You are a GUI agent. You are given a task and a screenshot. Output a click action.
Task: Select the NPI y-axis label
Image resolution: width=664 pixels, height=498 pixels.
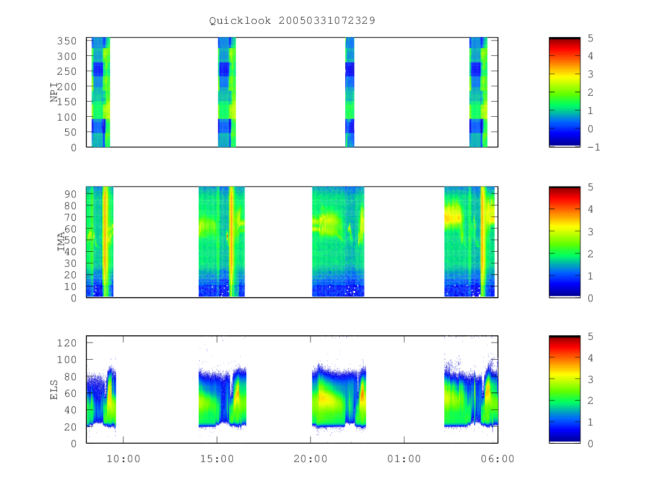point(54,92)
